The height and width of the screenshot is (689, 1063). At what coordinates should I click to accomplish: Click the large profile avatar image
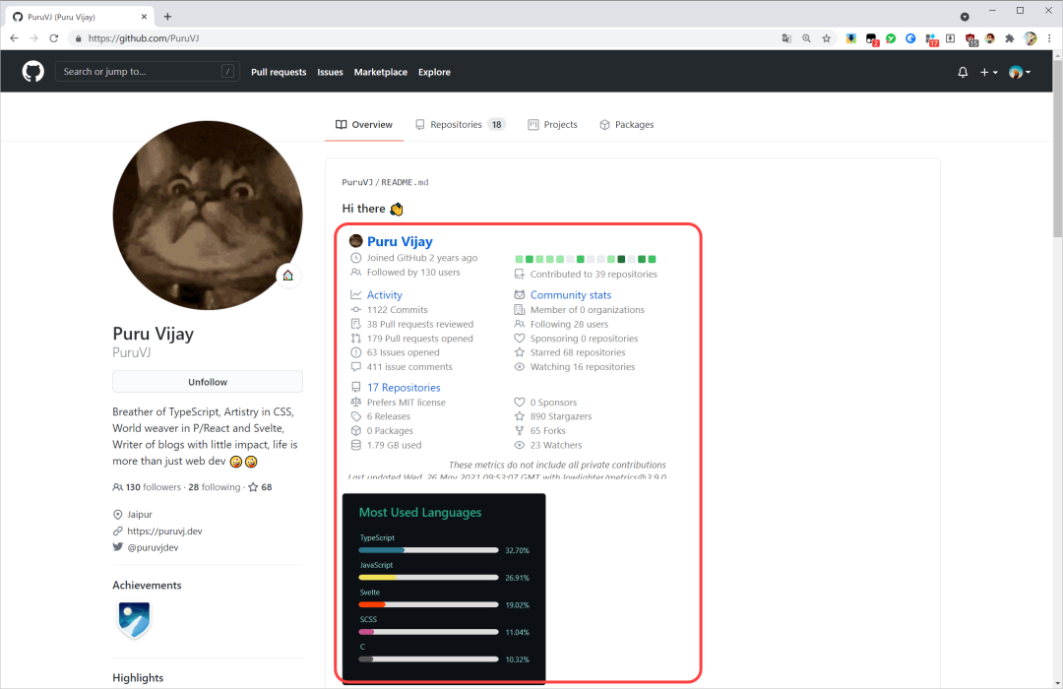pos(208,216)
